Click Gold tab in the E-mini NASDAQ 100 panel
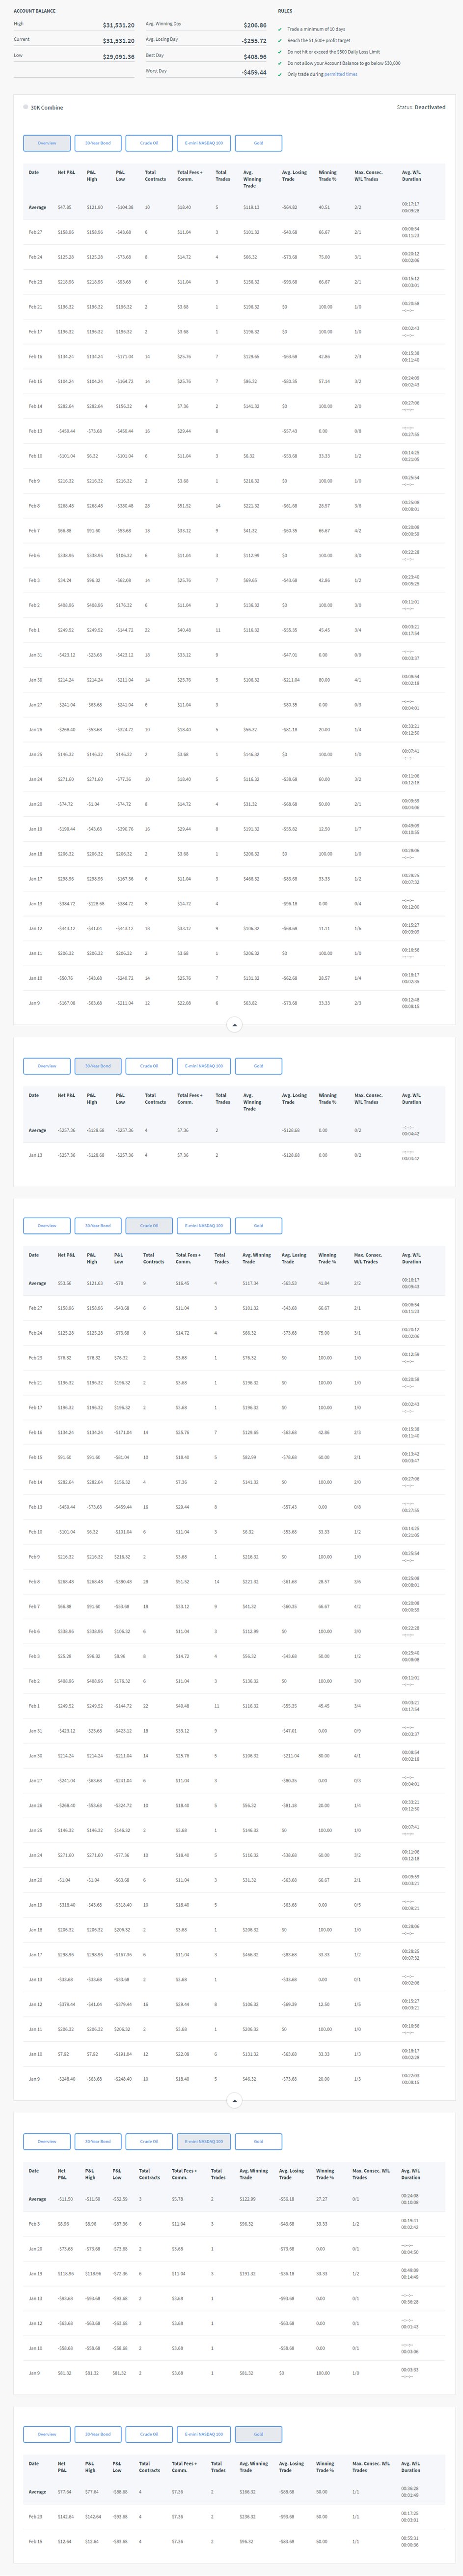 click(x=258, y=2142)
